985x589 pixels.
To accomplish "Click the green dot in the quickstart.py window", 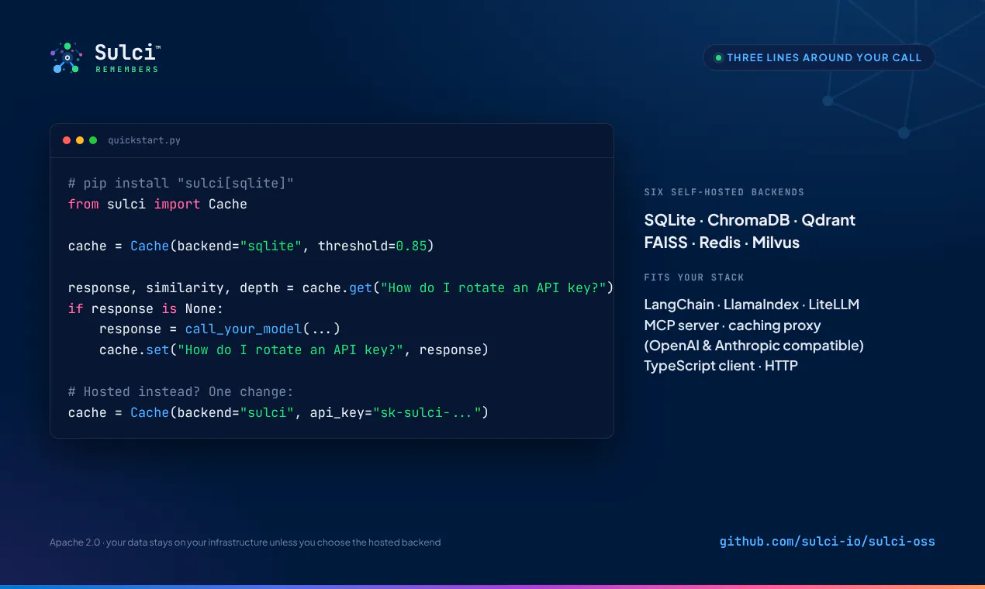I will [93, 140].
